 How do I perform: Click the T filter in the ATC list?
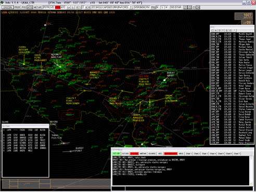223,31
